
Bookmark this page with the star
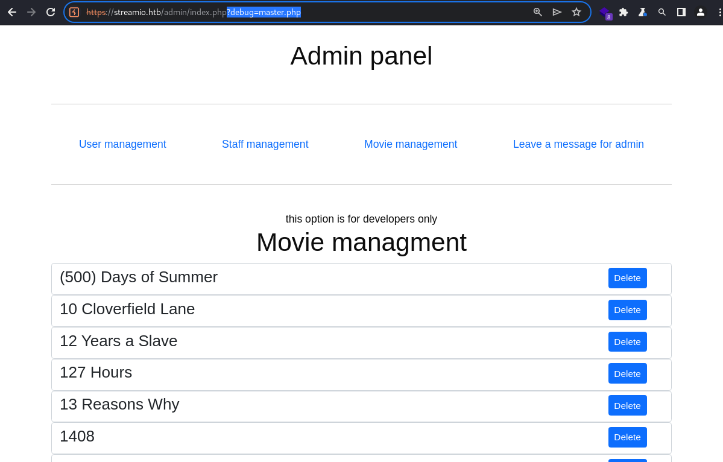pos(576,13)
